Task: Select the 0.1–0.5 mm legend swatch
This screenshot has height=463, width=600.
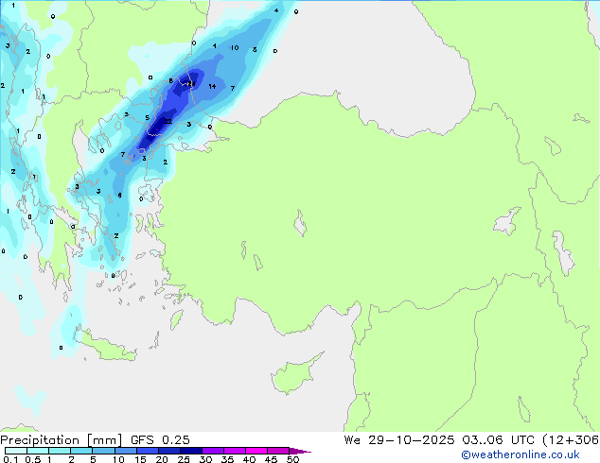Action: (x=16, y=451)
